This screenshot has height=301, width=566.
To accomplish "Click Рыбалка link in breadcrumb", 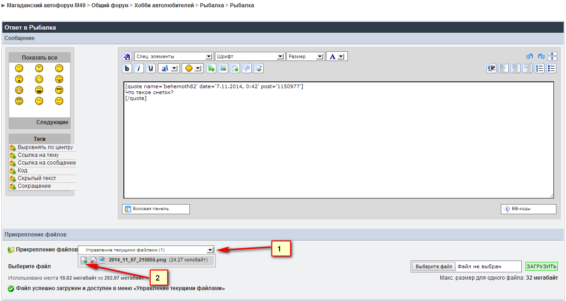I will pos(212,5).
